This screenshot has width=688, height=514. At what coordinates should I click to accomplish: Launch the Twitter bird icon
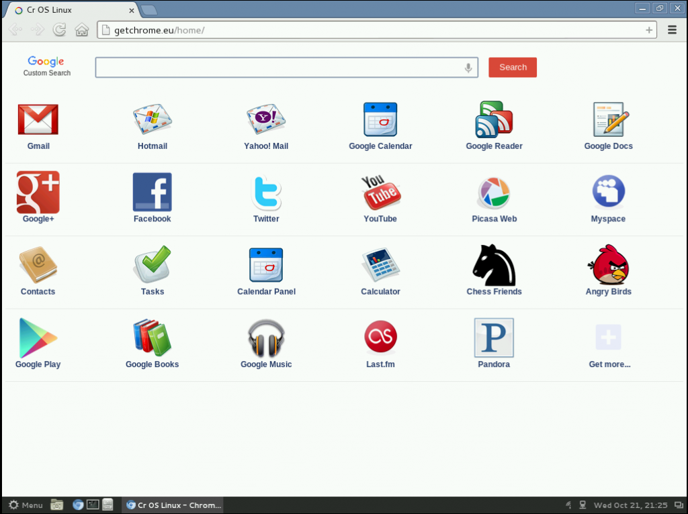pos(266,192)
